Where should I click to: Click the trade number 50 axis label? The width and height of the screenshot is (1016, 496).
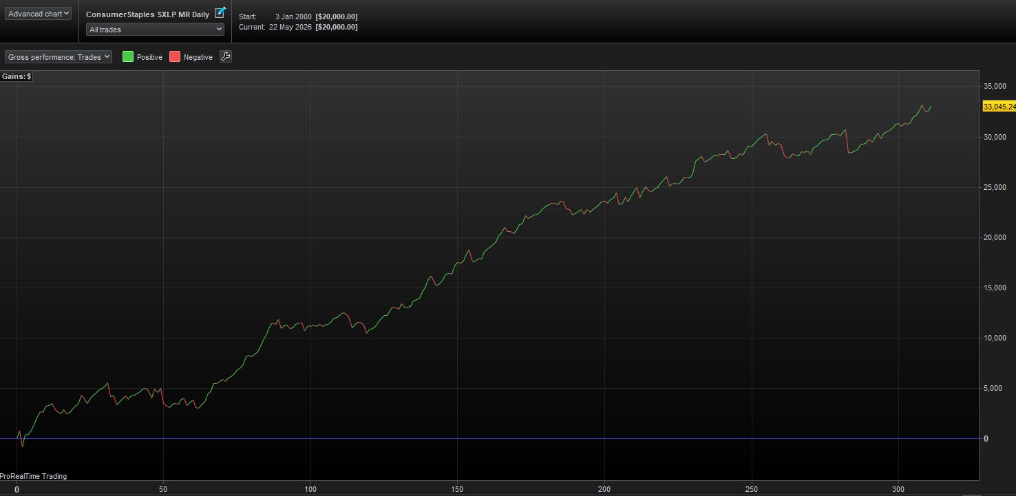164,489
